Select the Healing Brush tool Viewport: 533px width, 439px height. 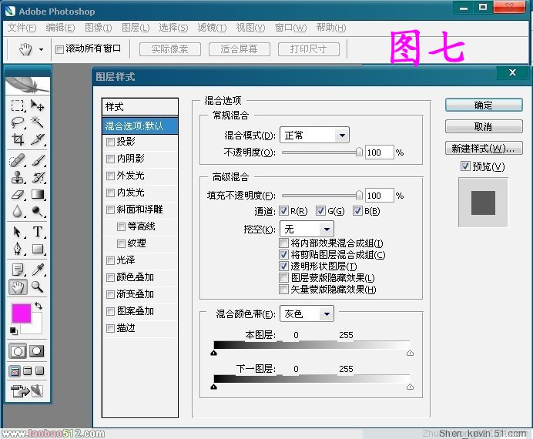coord(18,160)
